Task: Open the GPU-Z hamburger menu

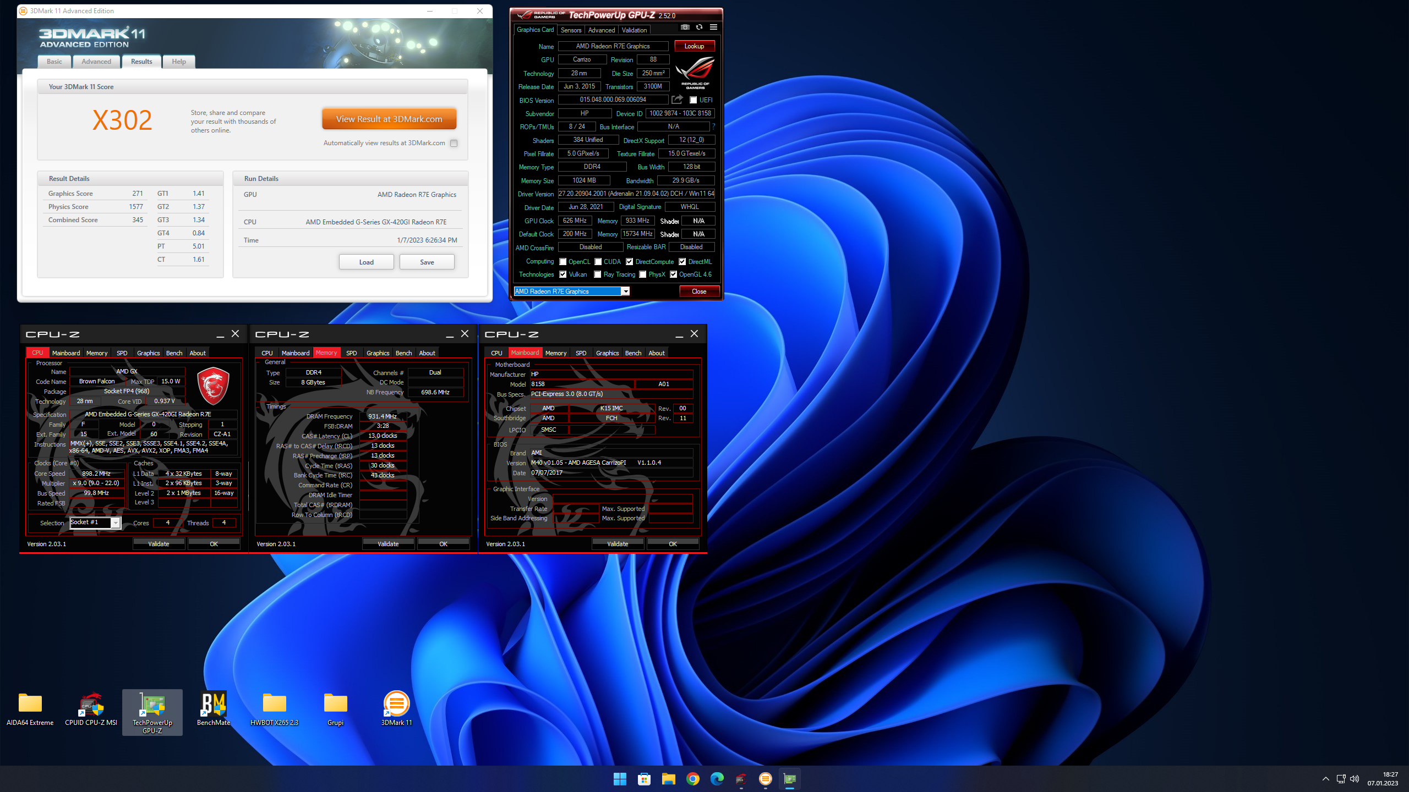Action: [x=713, y=28]
